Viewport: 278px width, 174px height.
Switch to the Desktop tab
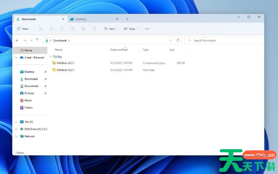point(94,19)
